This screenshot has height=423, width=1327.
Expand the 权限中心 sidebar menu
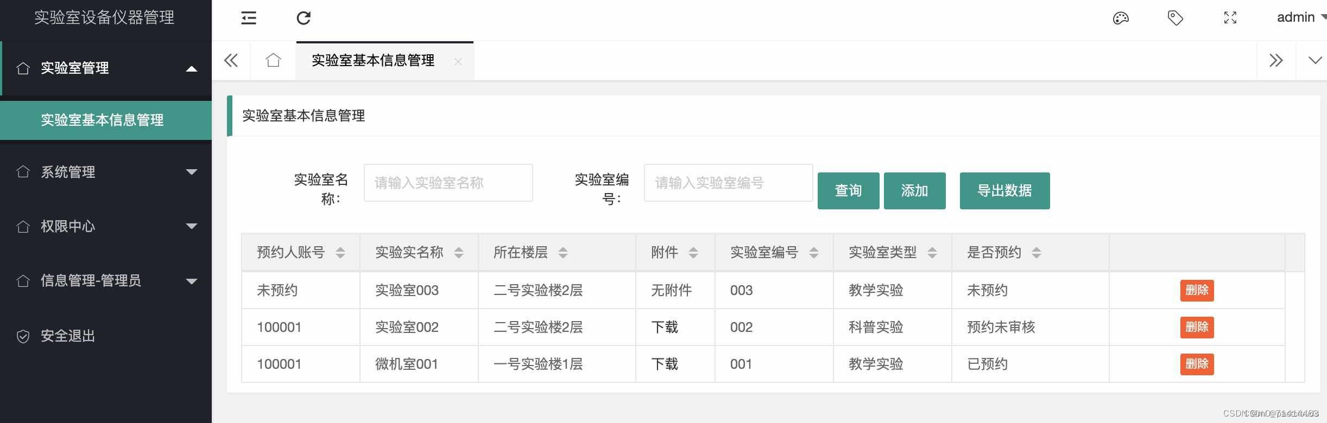pyautogui.click(x=106, y=226)
